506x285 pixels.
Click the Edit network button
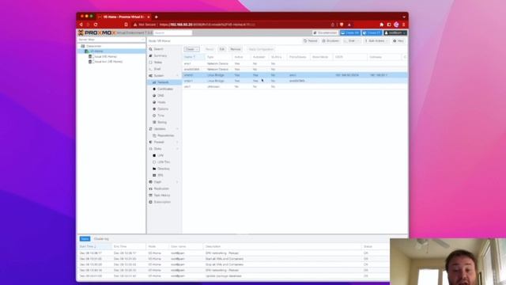click(x=221, y=49)
